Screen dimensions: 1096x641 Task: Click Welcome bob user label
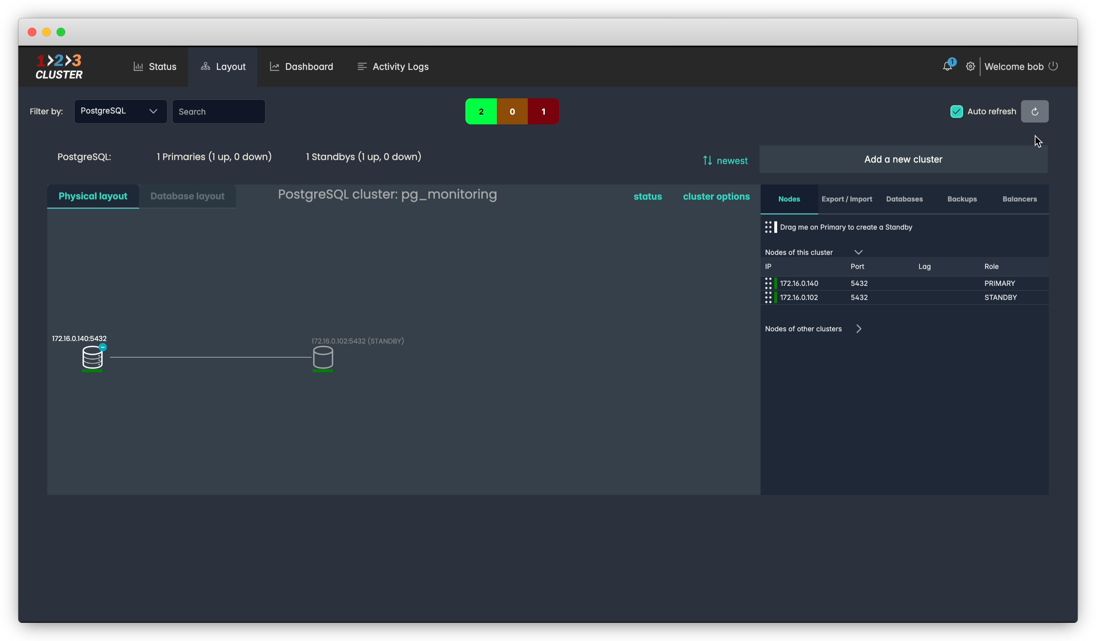(x=1014, y=67)
